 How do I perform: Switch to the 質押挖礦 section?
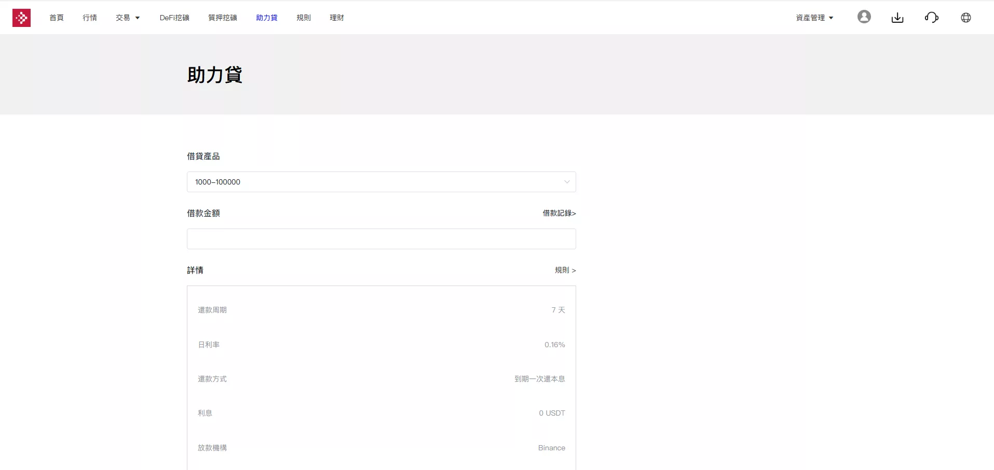(222, 17)
